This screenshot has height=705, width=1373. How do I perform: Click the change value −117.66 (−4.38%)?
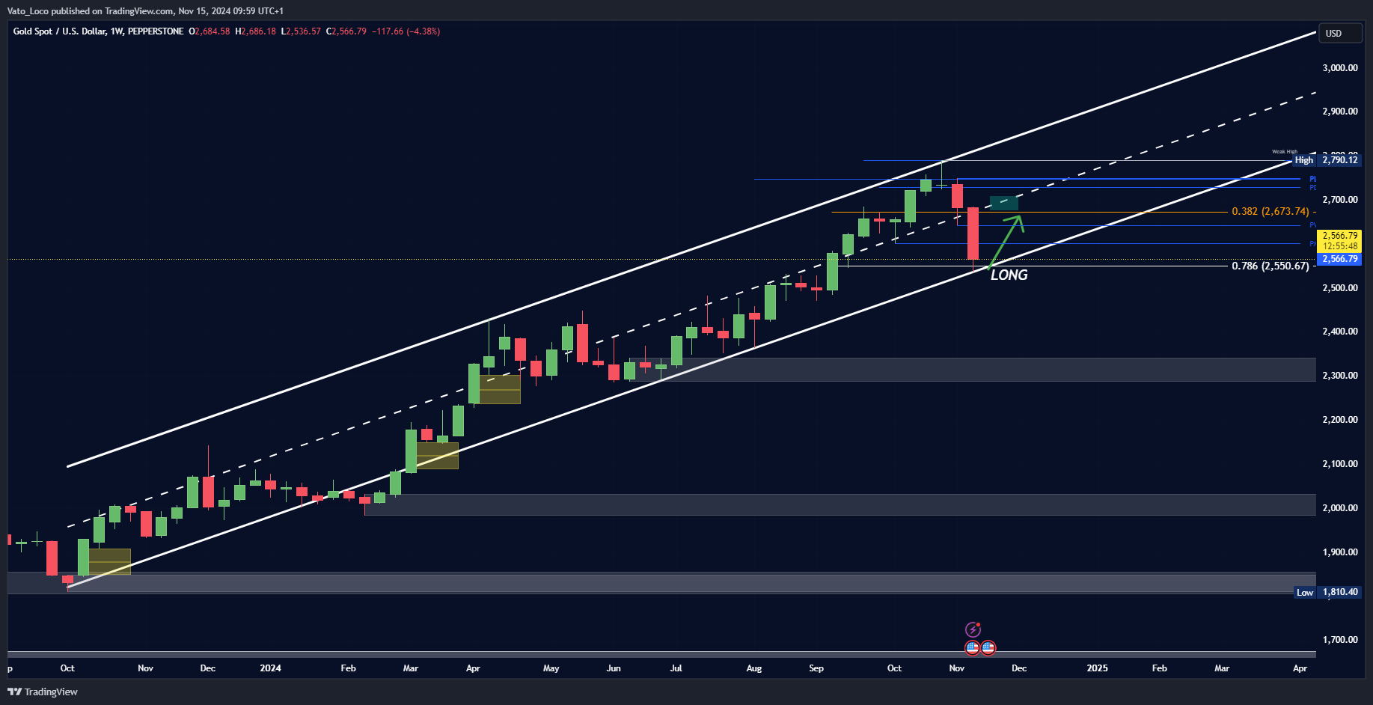406,31
